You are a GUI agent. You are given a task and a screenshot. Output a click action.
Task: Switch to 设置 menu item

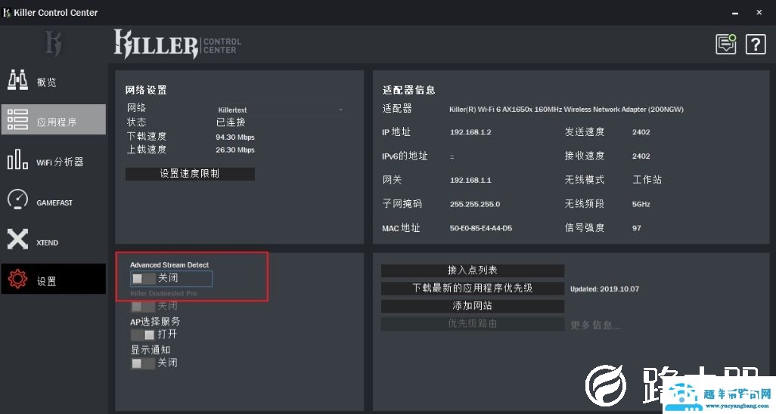(x=54, y=279)
